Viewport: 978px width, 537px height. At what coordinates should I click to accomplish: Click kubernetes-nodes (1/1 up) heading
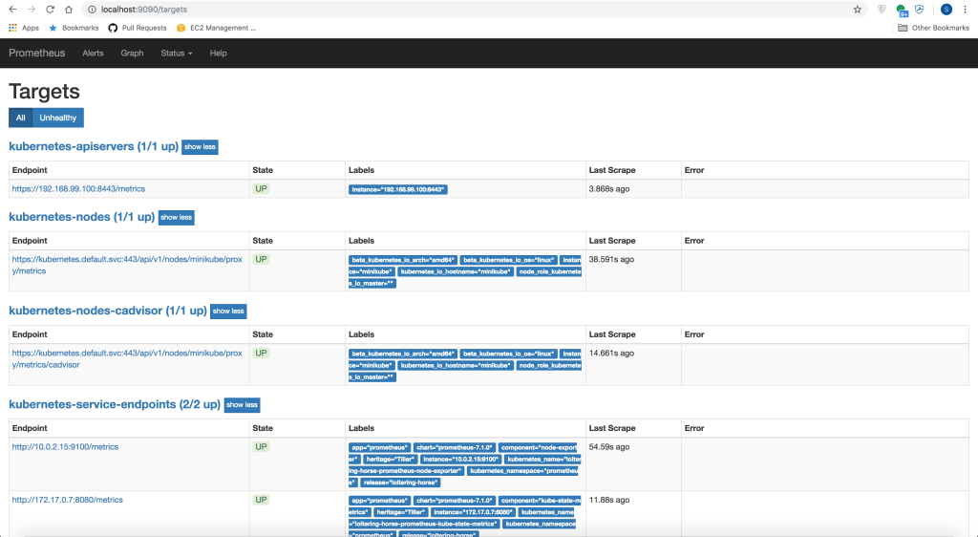(82, 217)
